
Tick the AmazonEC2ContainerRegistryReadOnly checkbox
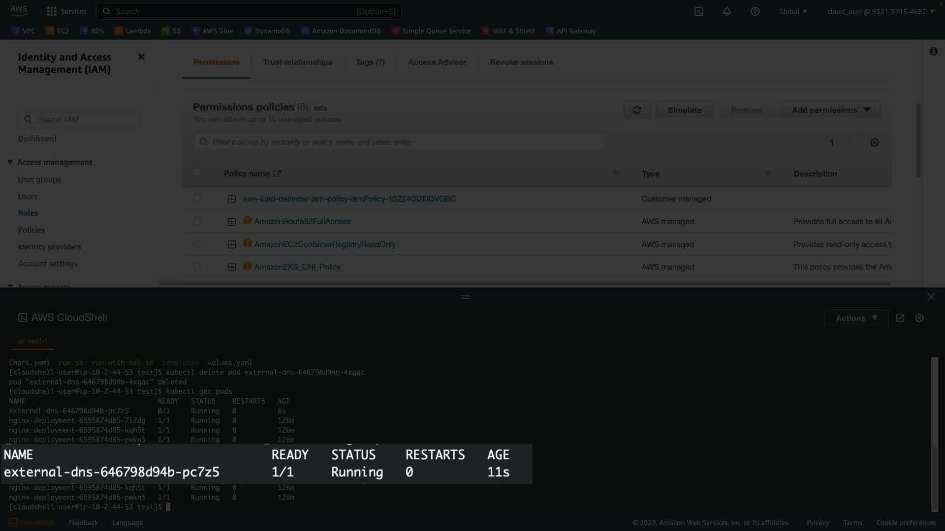click(x=197, y=244)
